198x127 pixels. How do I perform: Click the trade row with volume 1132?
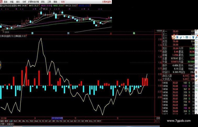tap(178, 86)
